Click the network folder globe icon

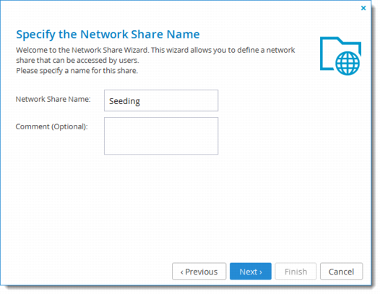pyautogui.click(x=340, y=56)
